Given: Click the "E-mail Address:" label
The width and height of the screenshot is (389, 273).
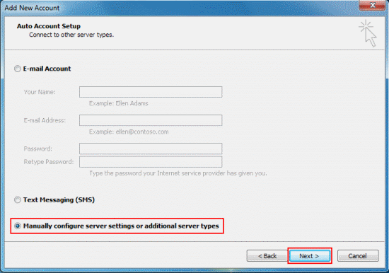Looking at the screenshot, I should tap(45, 120).
